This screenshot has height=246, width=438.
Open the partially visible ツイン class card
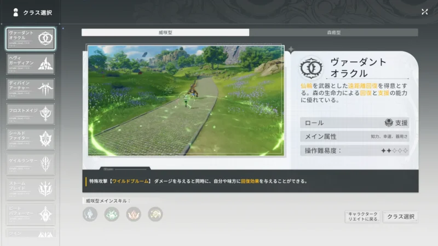pyautogui.click(x=31, y=233)
